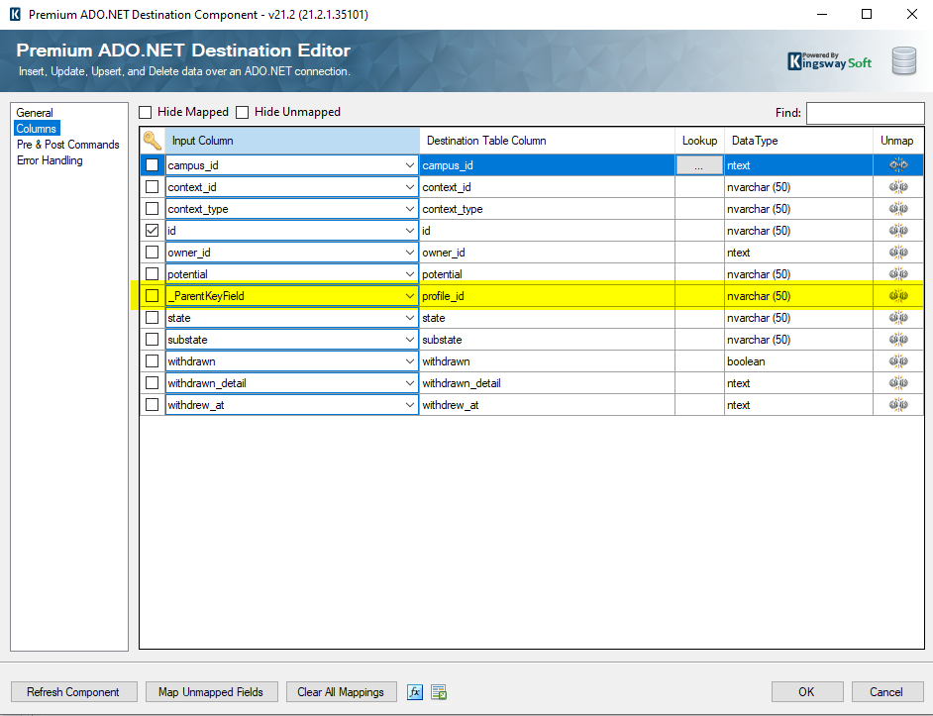The height and width of the screenshot is (716, 933).
Task: Click the DataType column header
Action: (798, 141)
